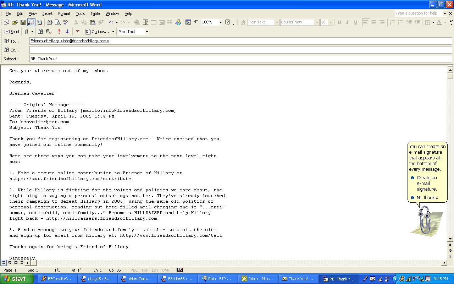Screen dimensions: 454x284
Task: Click the Undo arrow icon
Action: (111, 22)
